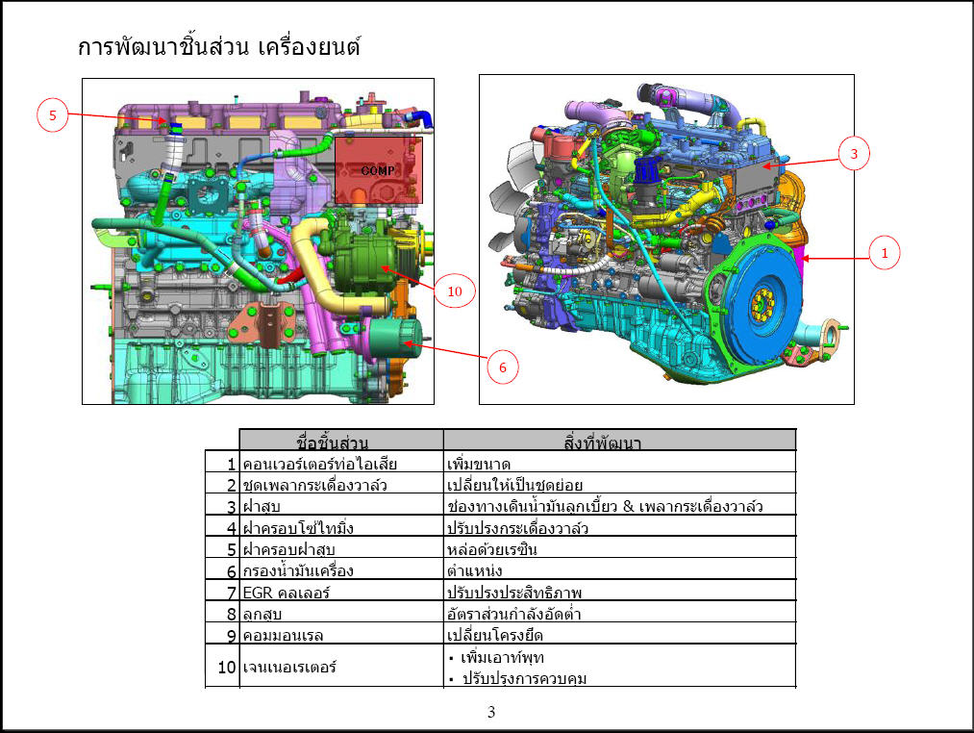
Task: Click the red COMP compressor box
Action: point(378,170)
